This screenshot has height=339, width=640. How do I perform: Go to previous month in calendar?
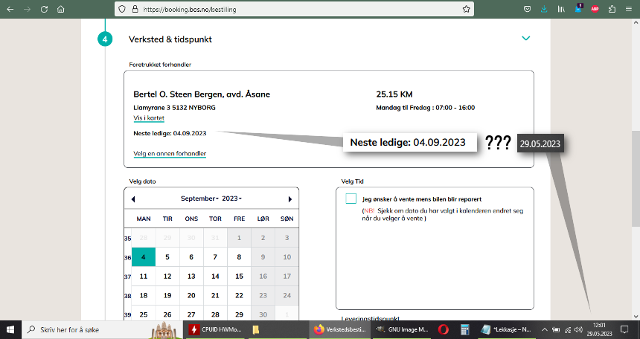133,199
